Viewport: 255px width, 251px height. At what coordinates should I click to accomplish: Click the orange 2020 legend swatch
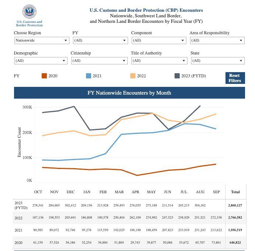[44, 76]
